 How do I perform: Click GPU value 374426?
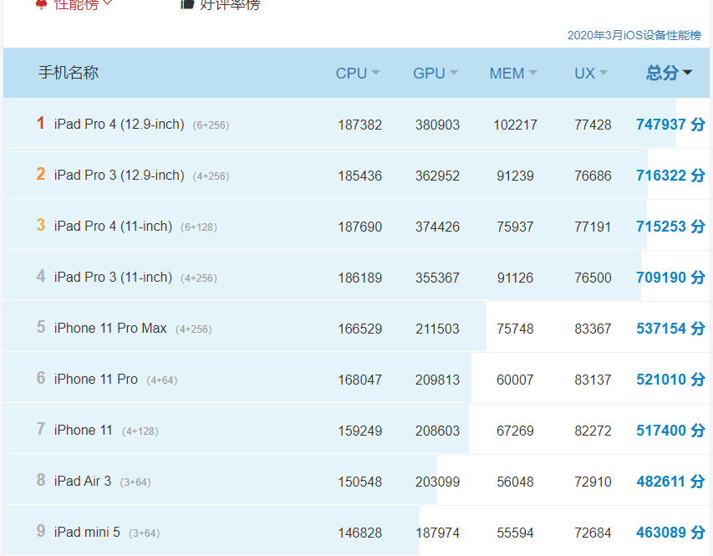[437, 227]
